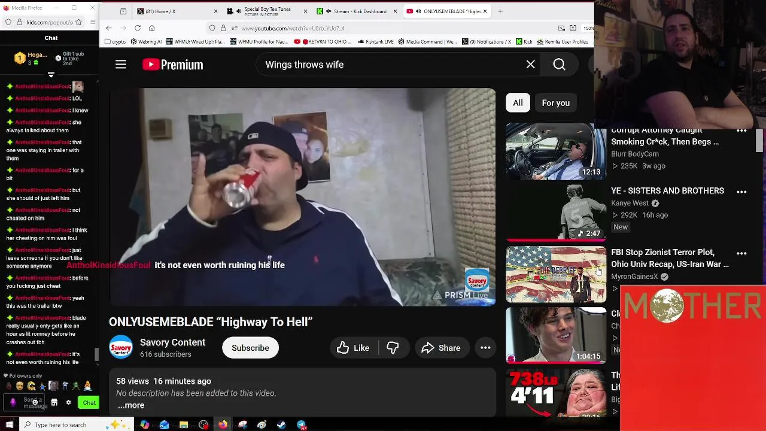766x431 pixels.
Task: Open the Webring.AI bookmark
Action: coord(145,42)
